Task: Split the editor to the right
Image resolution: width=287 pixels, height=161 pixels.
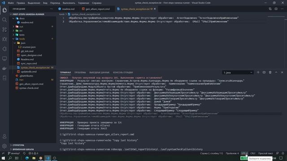Action: (276, 9)
